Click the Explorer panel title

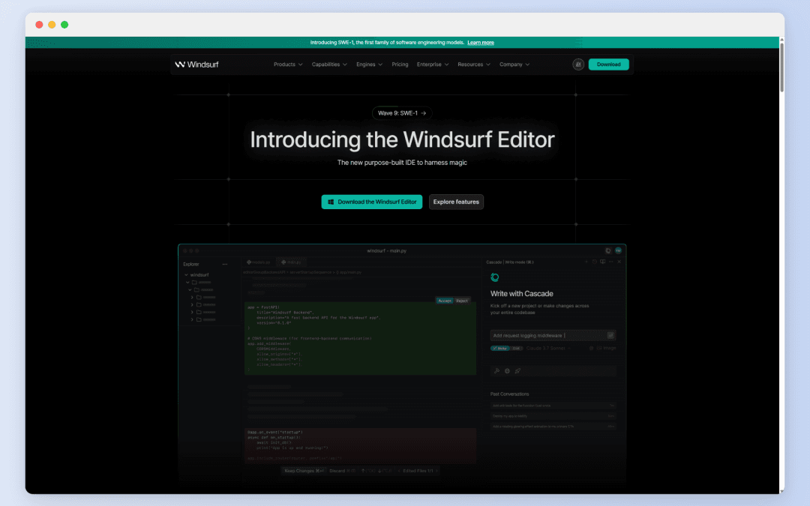point(191,265)
